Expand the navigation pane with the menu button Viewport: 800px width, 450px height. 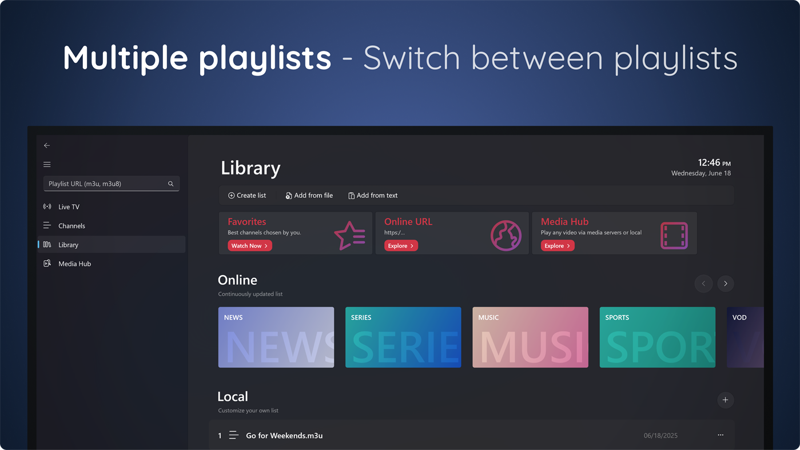coord(47,164)
